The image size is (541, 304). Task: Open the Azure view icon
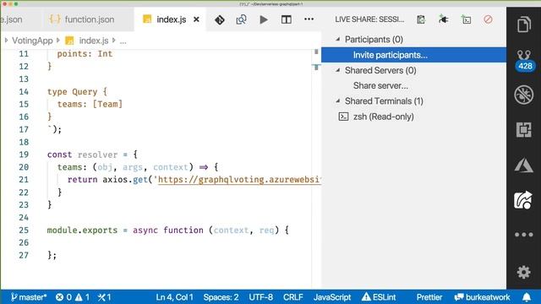click(x=524, y=165)
